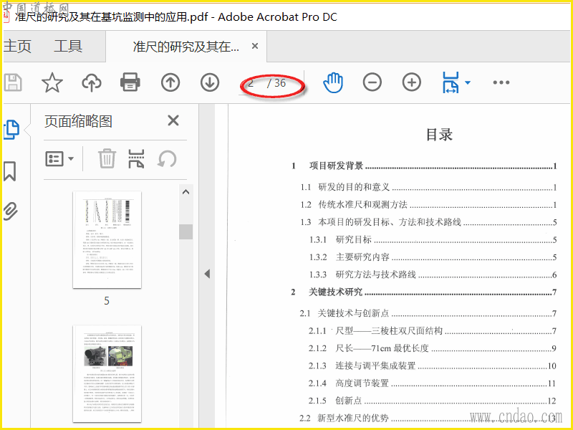
Task: Go to previous page arrow
Action: point(170,82)
